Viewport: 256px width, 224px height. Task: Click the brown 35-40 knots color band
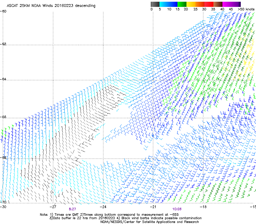(x=218, y=4)
